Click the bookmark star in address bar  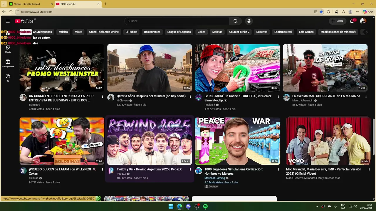click(x=321, y=12)
